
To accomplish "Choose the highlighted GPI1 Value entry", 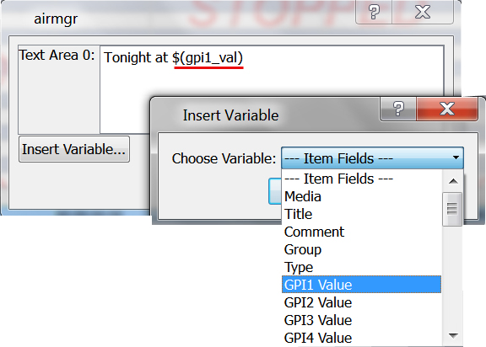I will pyautogui.click(x=361, y=285).
